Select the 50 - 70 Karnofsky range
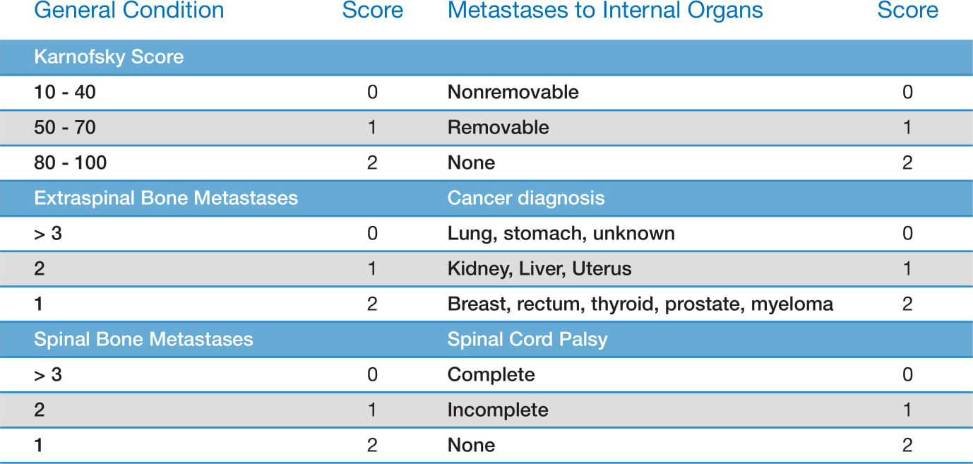Viewport: 973px width, 464px height. coord(64,127)
